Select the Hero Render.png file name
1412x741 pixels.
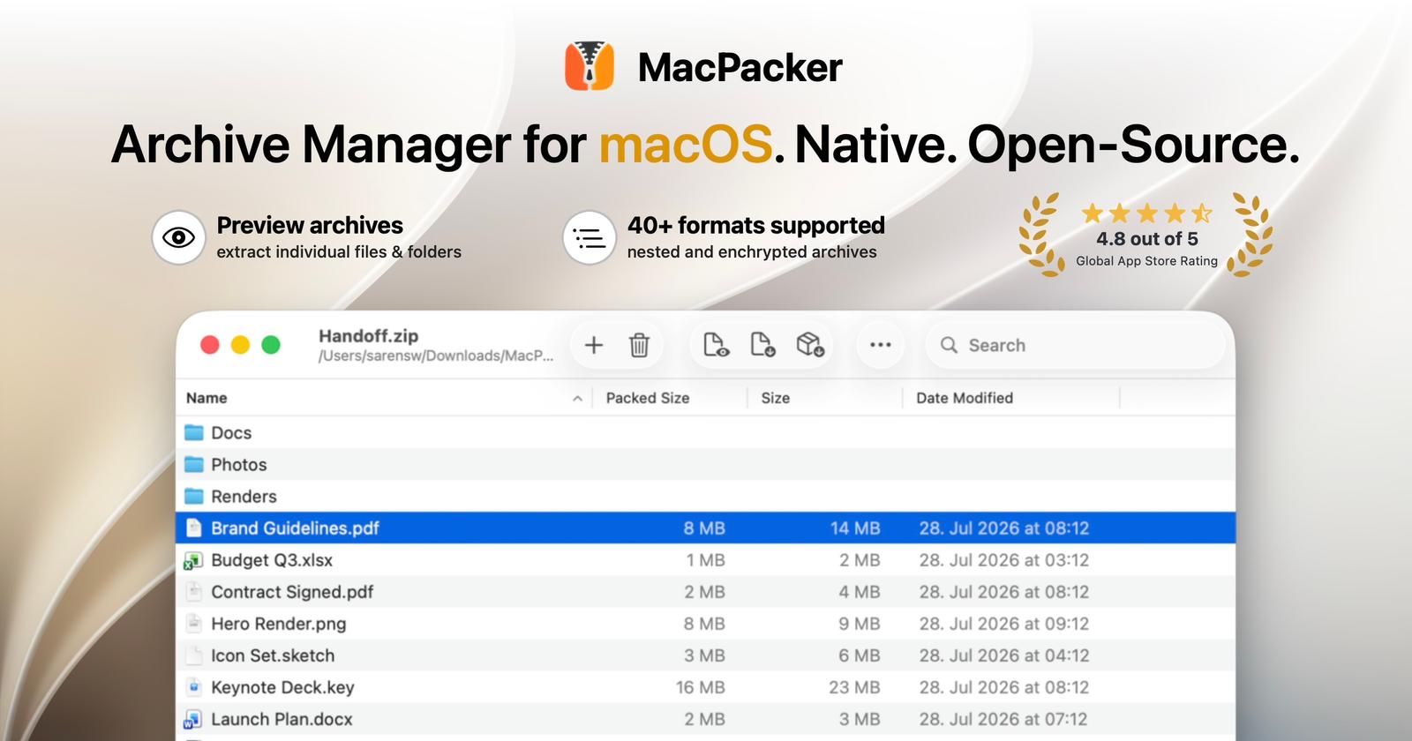tap(278, 624)
